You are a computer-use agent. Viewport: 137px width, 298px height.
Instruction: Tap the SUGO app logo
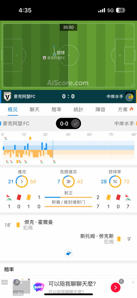(39, 287)
